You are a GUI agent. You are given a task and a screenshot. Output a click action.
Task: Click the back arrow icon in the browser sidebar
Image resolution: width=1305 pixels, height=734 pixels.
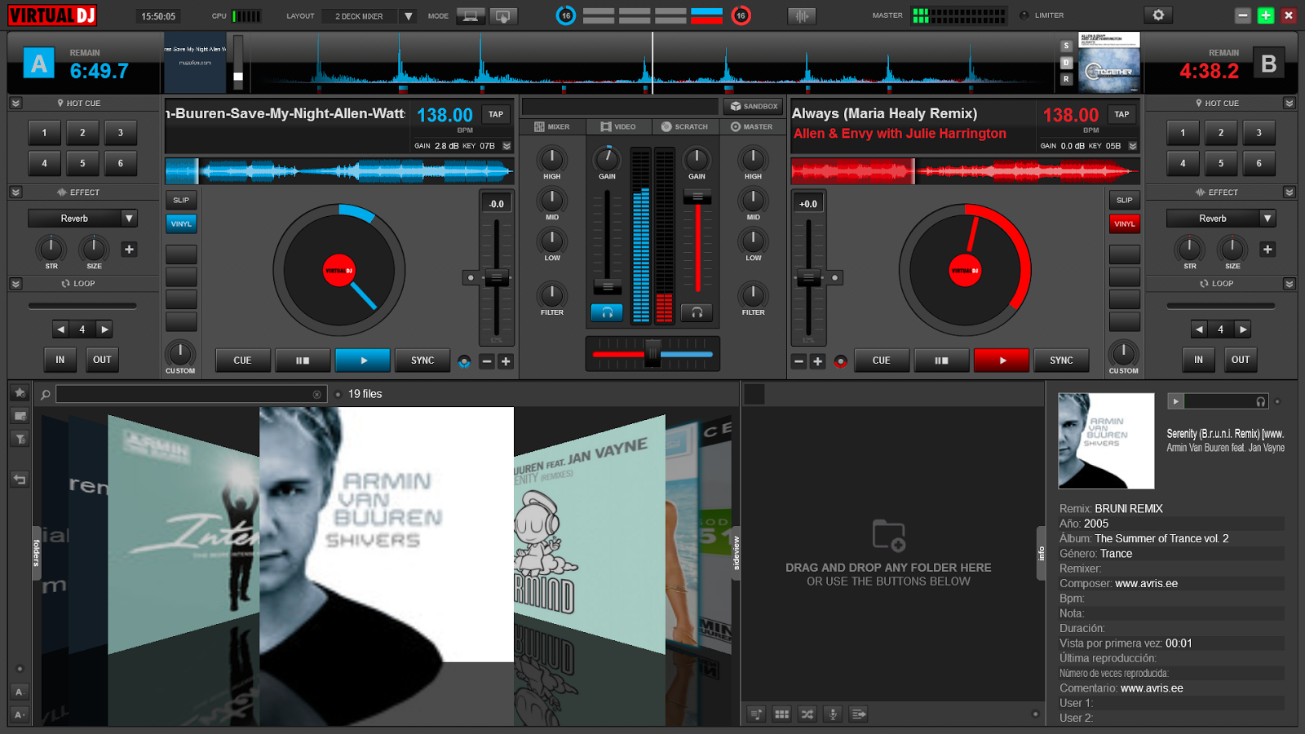coord(20,480)
